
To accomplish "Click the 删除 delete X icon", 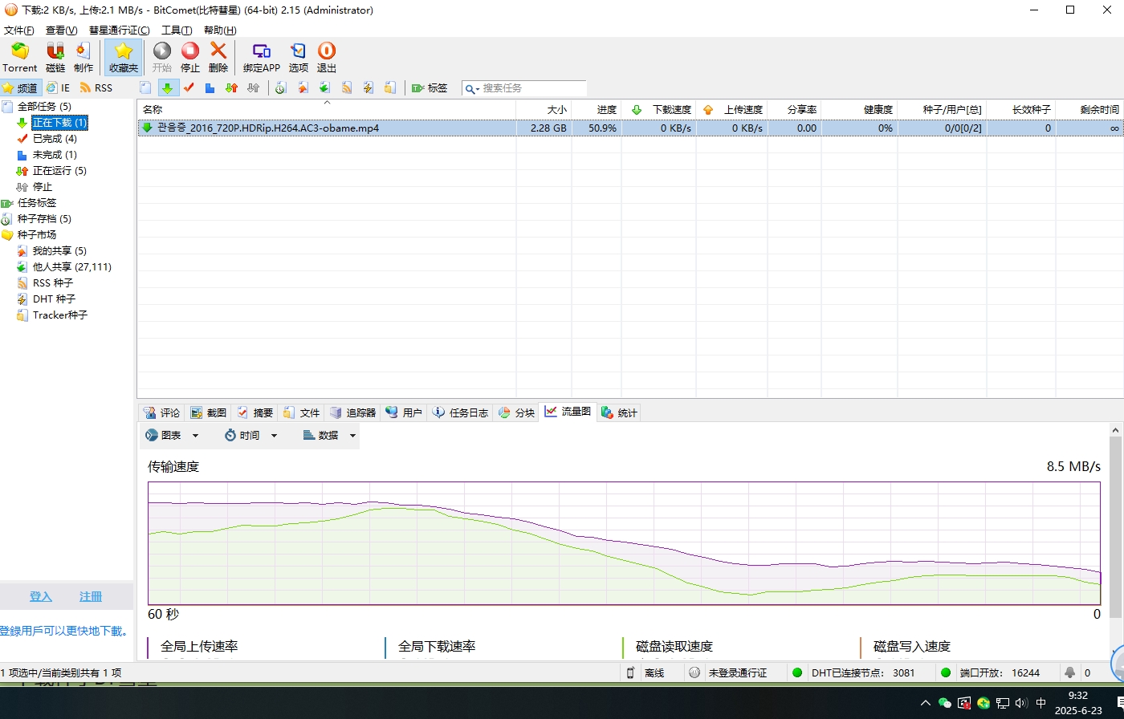I will point(218,58).
